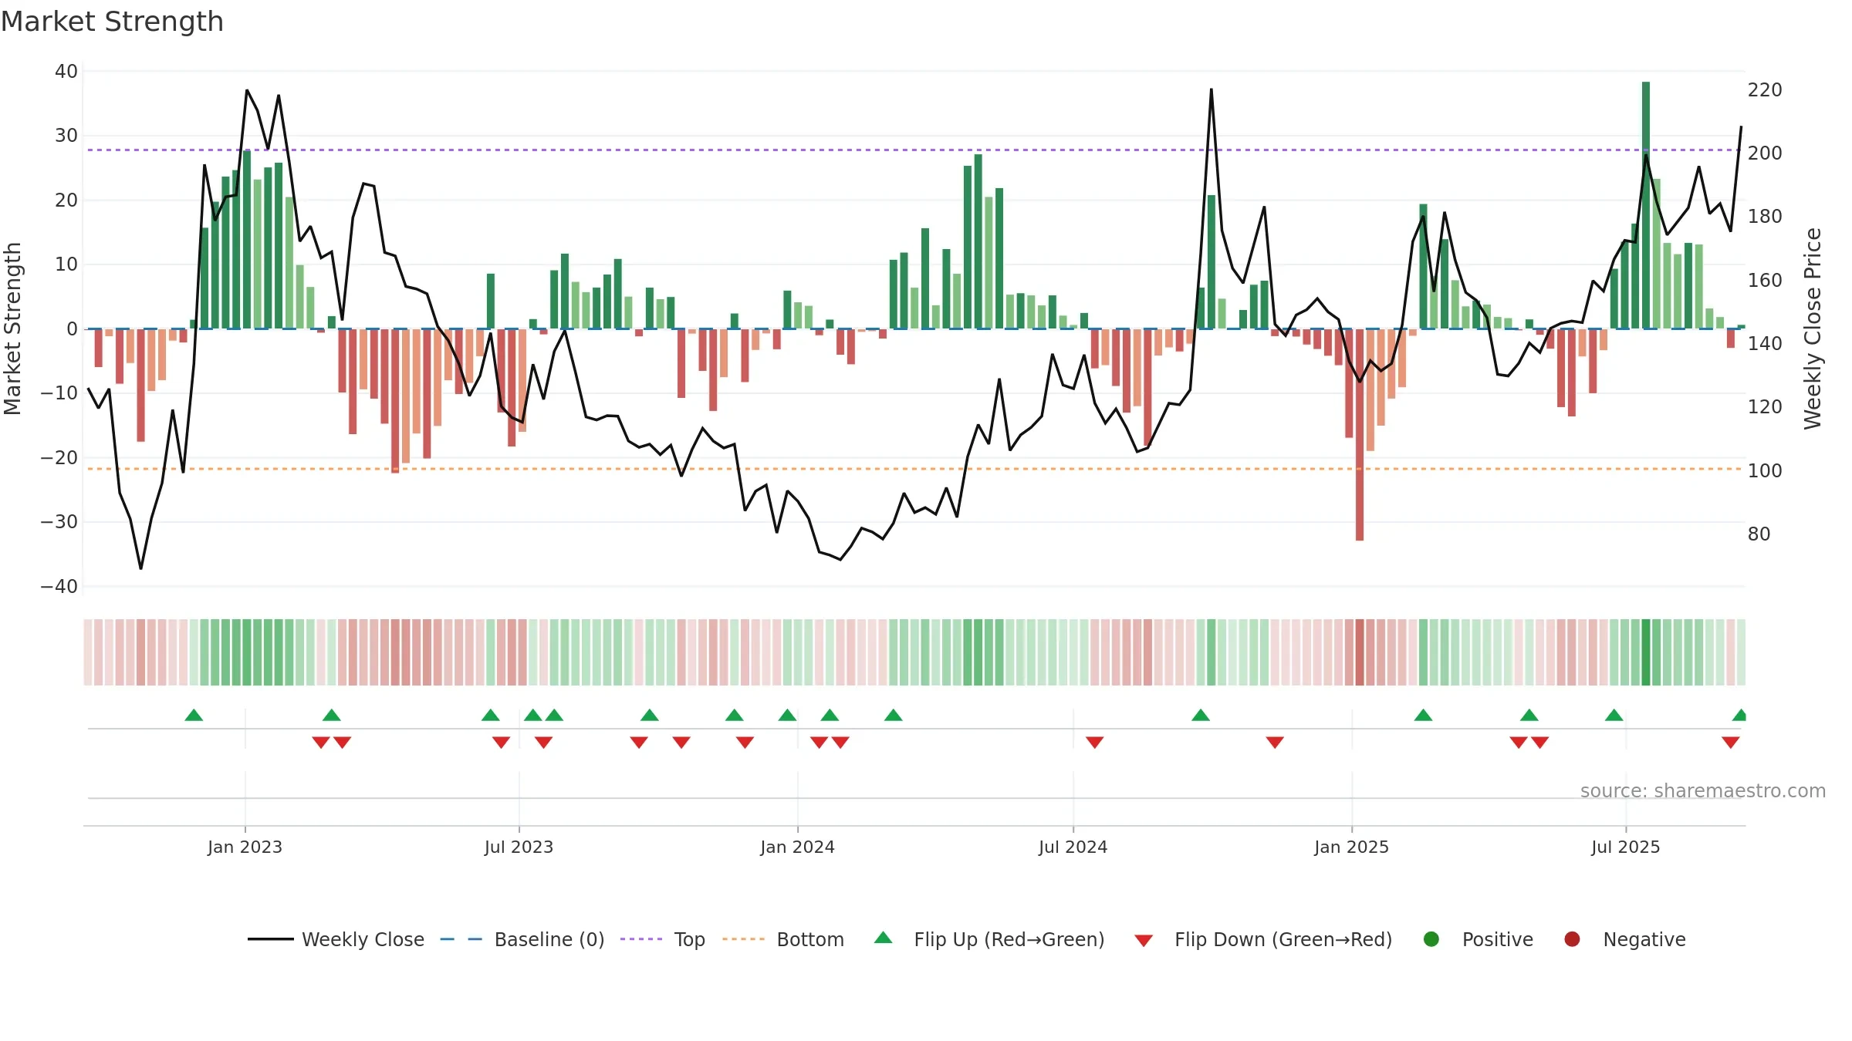Click the green triangle Flip Up legend icon
The image size is (1852, 1041).
(884, 938)
